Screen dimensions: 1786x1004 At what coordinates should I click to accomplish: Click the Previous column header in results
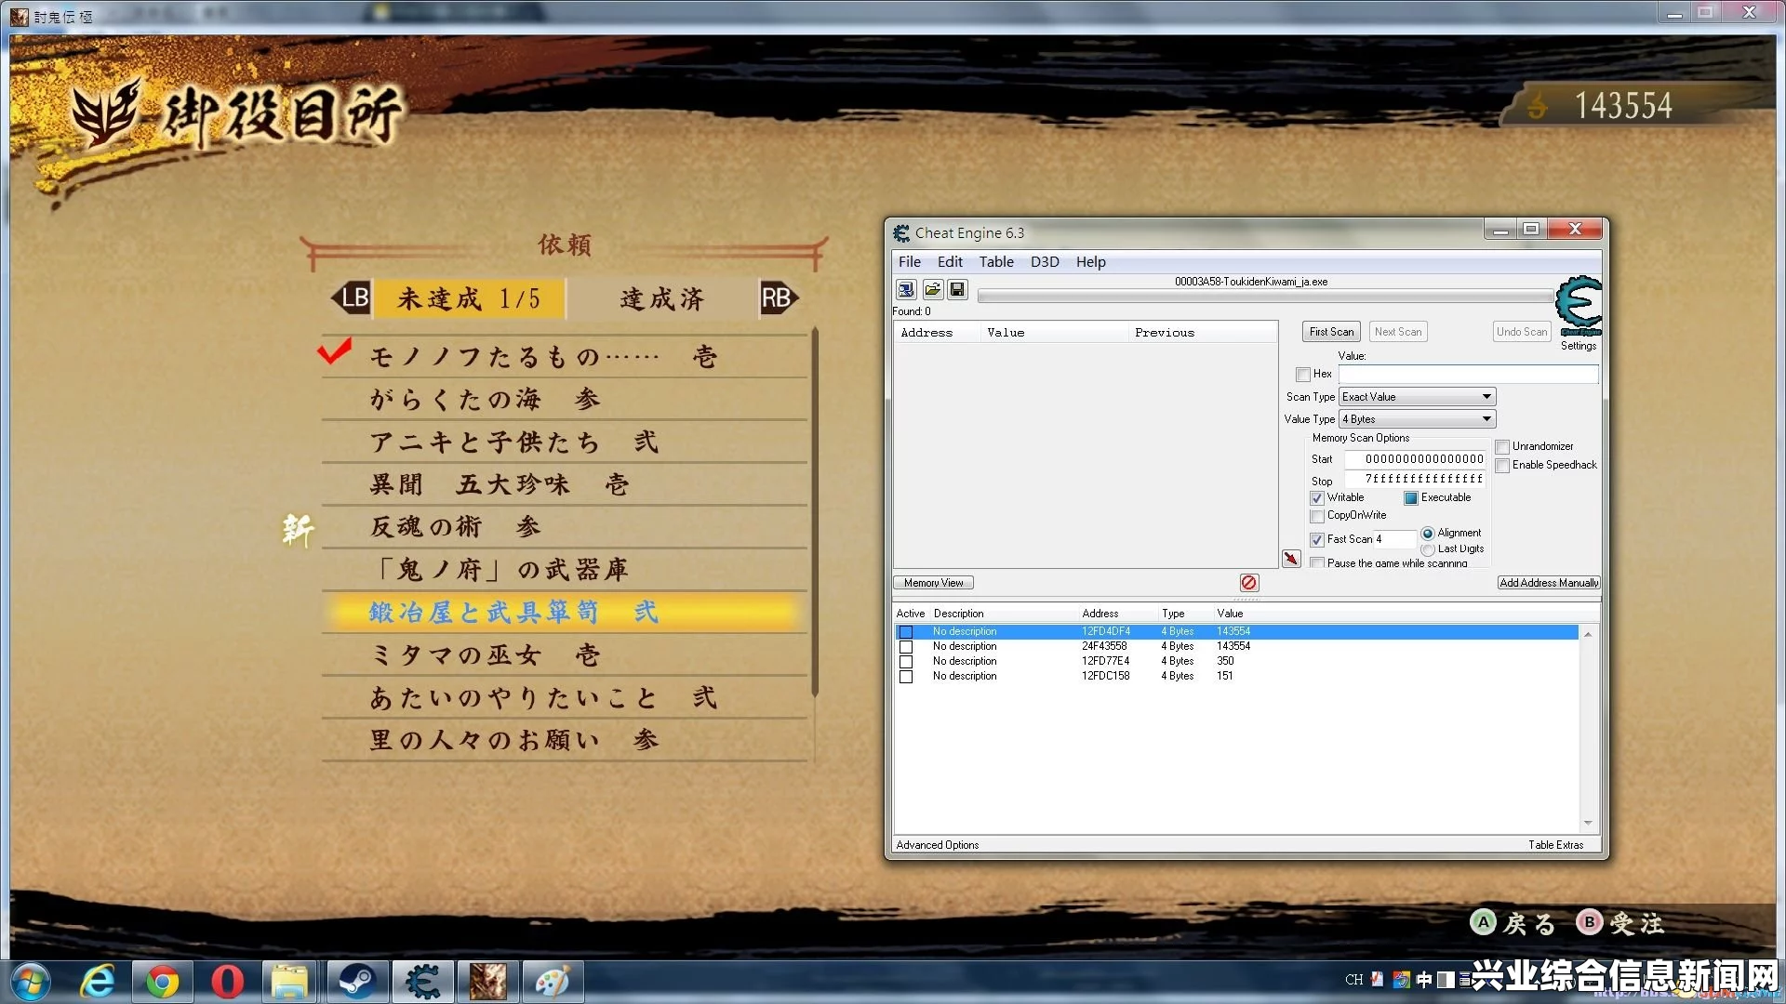(x=1202, y=333)
